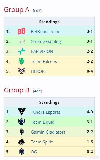Click the BetBoom Team logo icon
Viewport: 100px width, 160px height.
tap(21, 31)
